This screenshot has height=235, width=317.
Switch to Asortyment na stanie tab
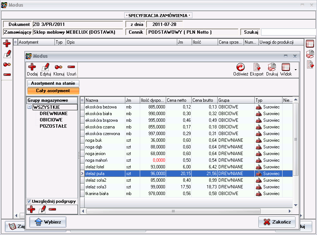click(x=53, y=83)
